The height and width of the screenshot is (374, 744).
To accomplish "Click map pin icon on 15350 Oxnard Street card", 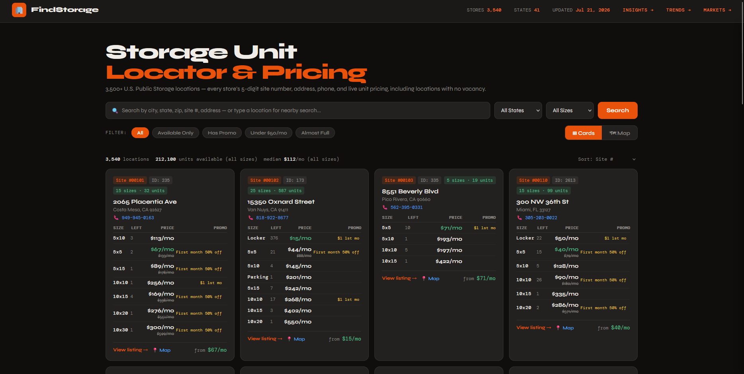I will point(289,339).
